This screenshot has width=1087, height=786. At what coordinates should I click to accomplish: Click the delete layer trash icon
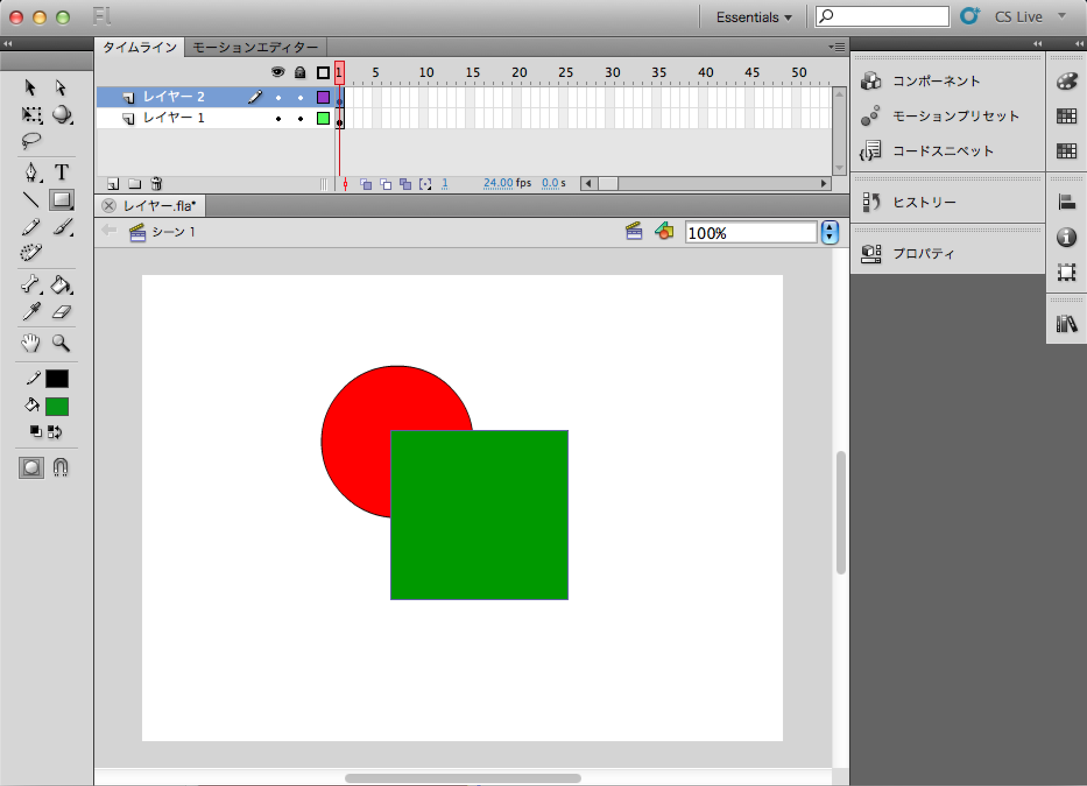point(156,184)
